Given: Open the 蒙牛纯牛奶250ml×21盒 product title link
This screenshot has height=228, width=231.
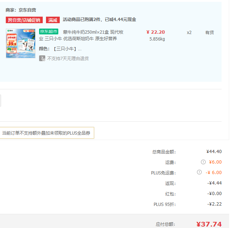Looking at the screenshot, I should pyautogui.click(x=81, y=35).
